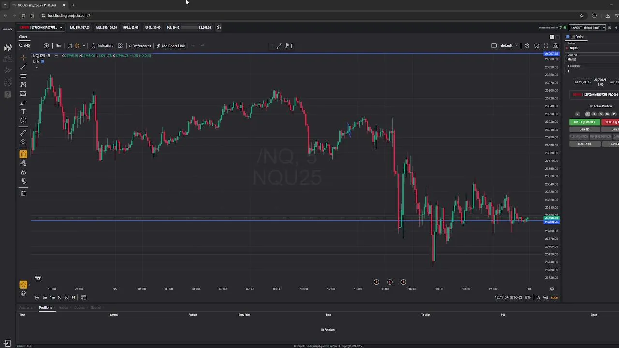This screenshot has height=348, width=619.
Task: Click BUY +1 @ MARKET button
Action: pos(584,122)
